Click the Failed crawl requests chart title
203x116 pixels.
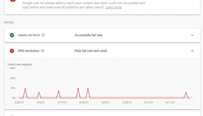[20, 65]
